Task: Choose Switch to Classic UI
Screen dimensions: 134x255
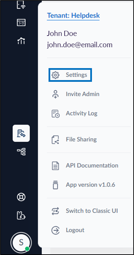Action: click(92, 211)
